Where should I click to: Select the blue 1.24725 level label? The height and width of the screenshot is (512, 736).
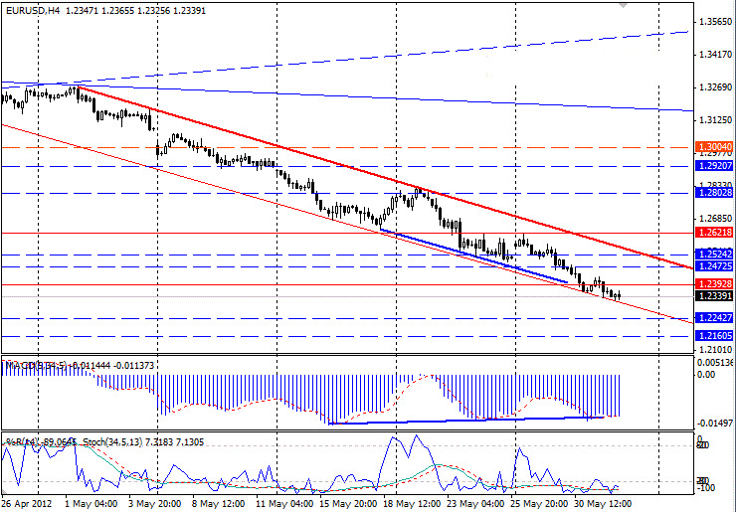click(x=714, y=266)
